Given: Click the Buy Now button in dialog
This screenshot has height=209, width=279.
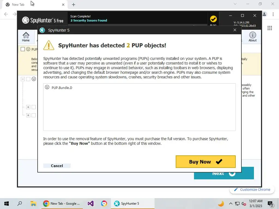Looking at the screenshot, I should pos(205,162).
